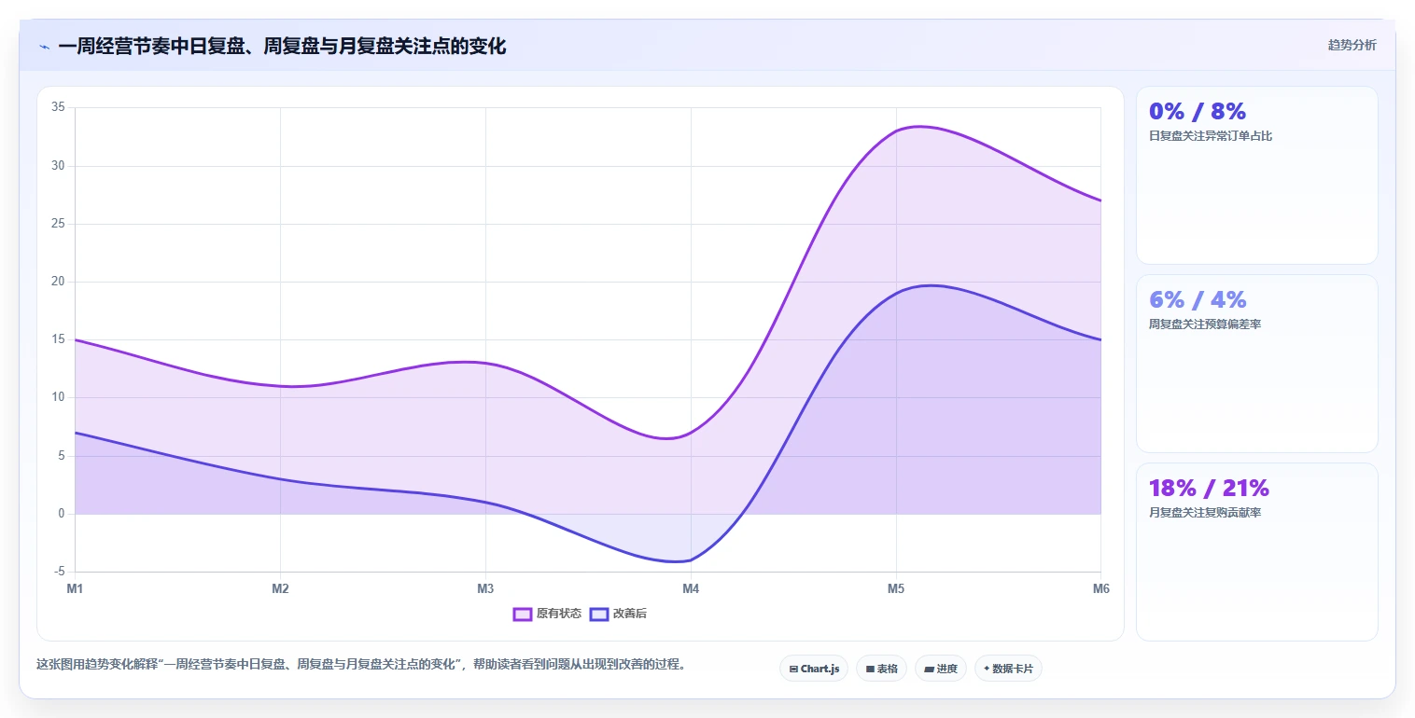Click the M5 x-axis label

pos(896,588)
